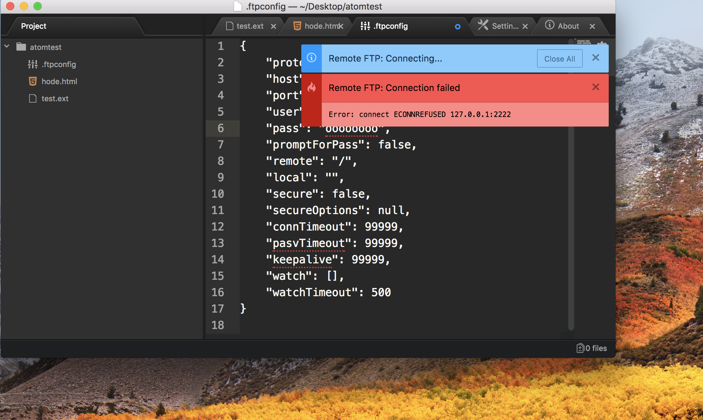
Task: Switch to the test.ext tab
Action: coord(250,26)
